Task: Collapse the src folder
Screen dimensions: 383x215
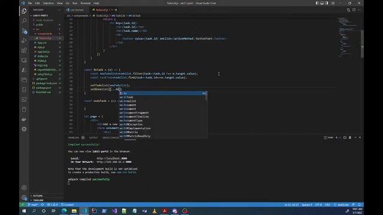Action: click(46, 29)
